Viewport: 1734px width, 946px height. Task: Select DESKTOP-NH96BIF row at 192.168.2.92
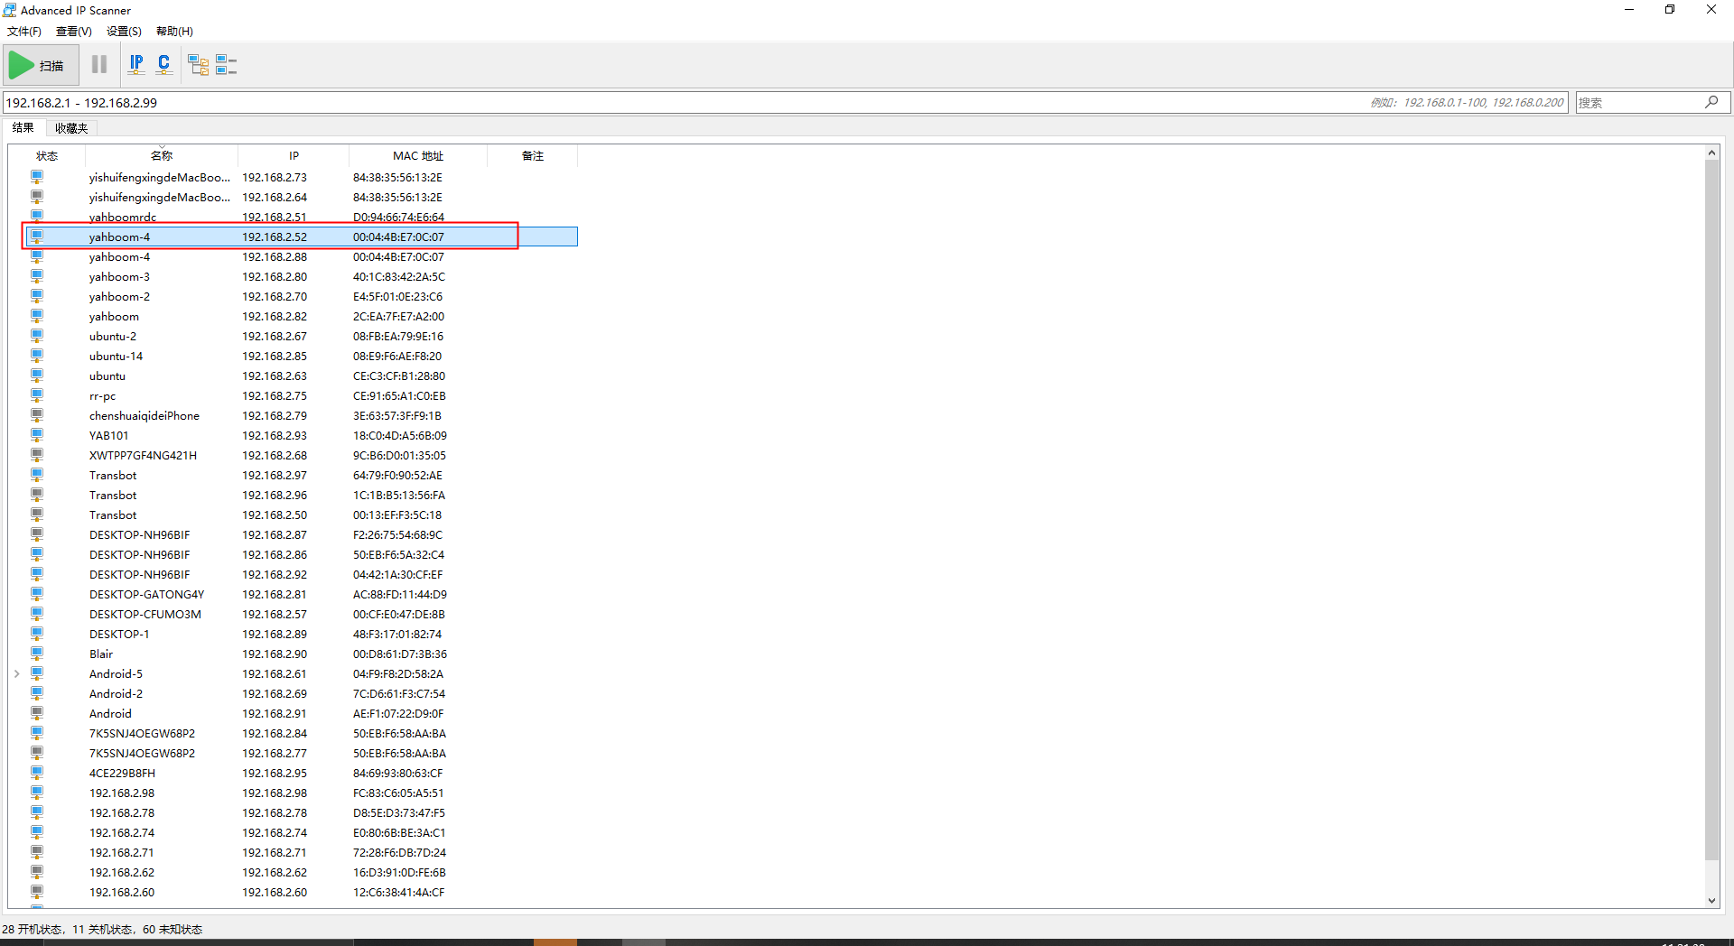coord(302,574)
